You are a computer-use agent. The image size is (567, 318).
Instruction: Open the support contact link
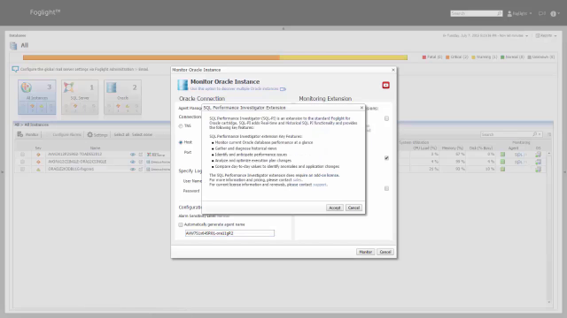320,185
